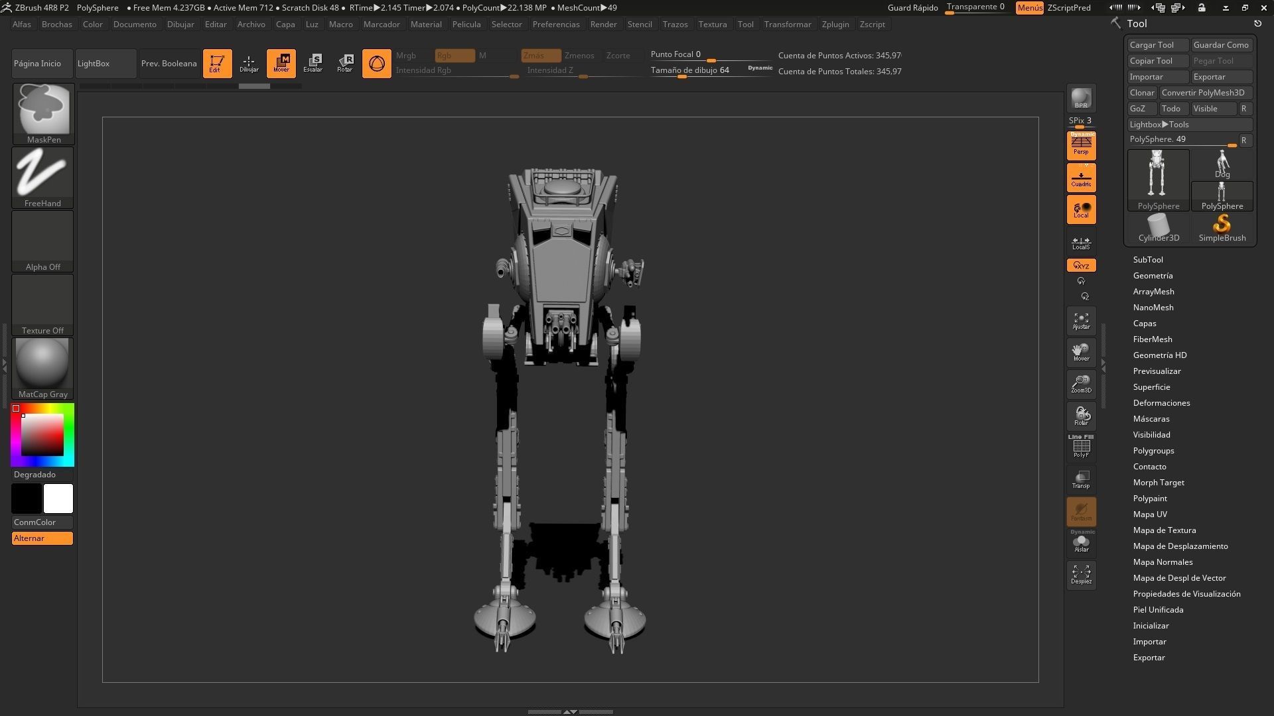Open the FreeHand stroke selector
1274x716 pixels.
43,177
